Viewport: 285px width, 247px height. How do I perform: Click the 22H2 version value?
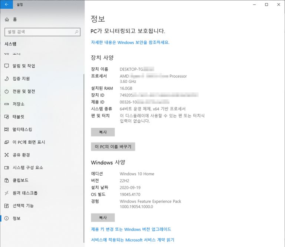click(x=124, y=181)
